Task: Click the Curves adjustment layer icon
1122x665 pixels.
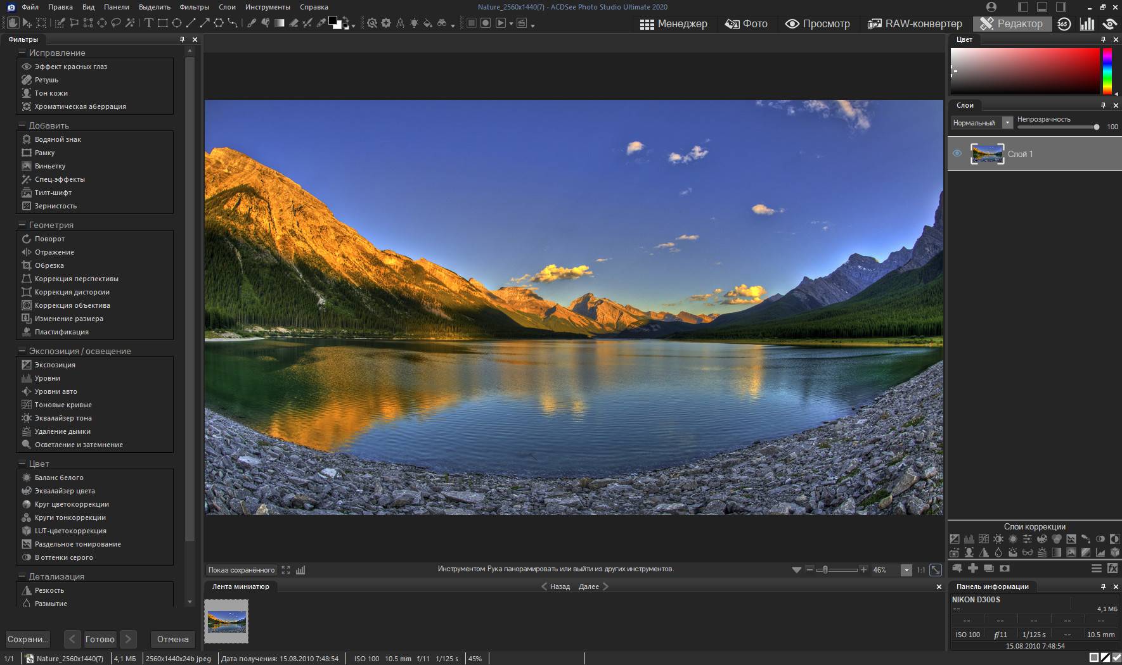Action: pyautogui.click(x=984, y=539)
